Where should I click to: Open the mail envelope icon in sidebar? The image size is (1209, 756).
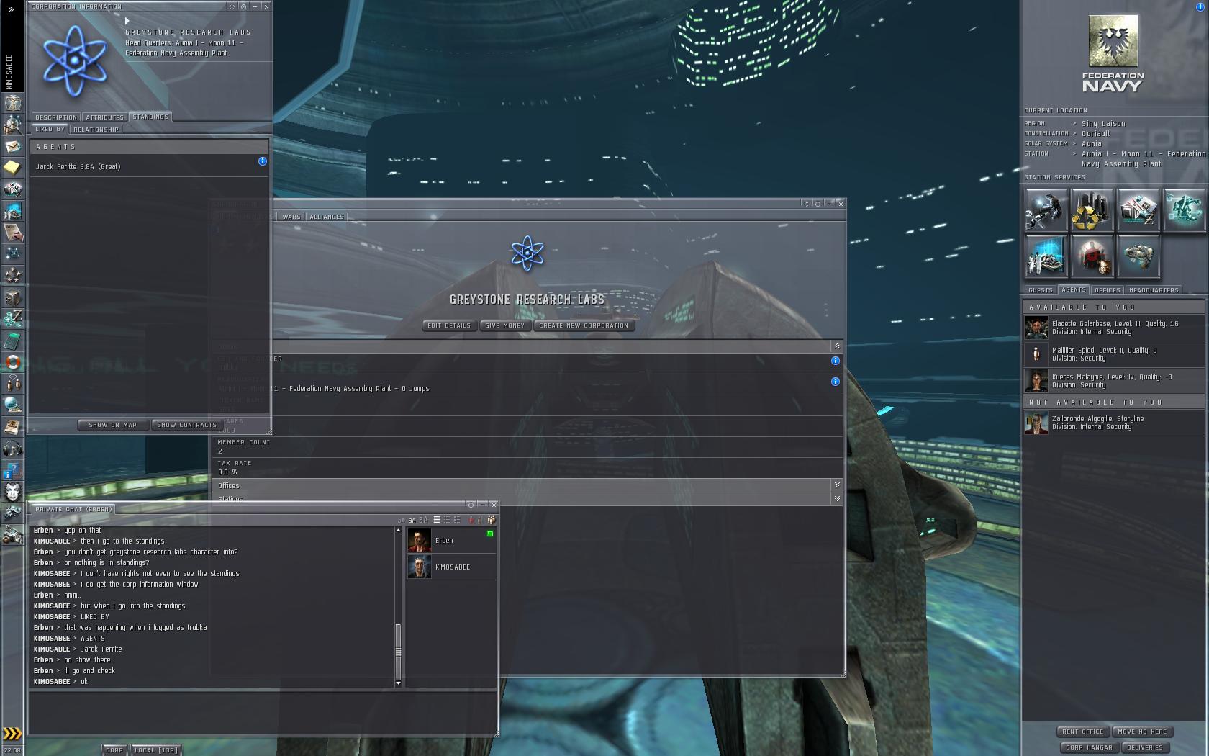coord(12,146)
